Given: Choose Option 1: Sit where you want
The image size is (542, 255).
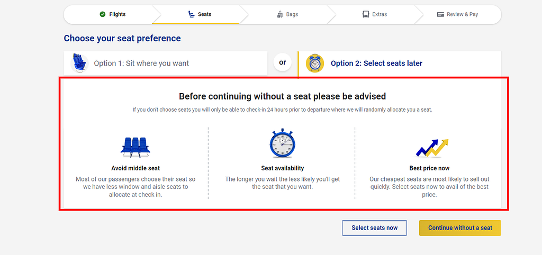Looking at the screenshot, I should pyautogui.click(x=166, y=63).
